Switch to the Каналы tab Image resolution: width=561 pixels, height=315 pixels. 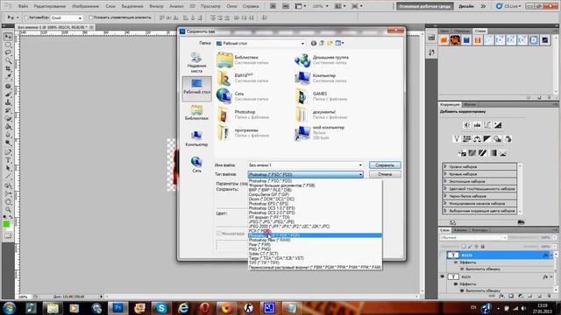(460, 230)
